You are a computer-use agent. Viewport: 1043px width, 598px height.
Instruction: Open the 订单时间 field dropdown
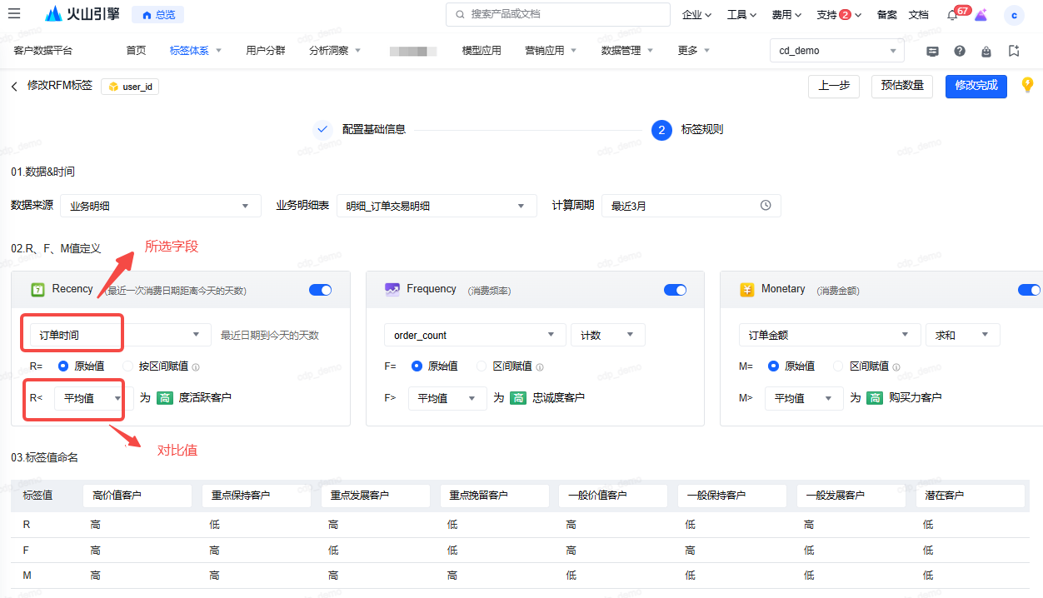119,335
